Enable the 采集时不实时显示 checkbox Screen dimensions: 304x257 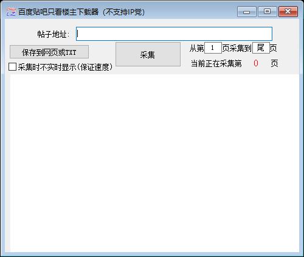[x=12, y=67]
